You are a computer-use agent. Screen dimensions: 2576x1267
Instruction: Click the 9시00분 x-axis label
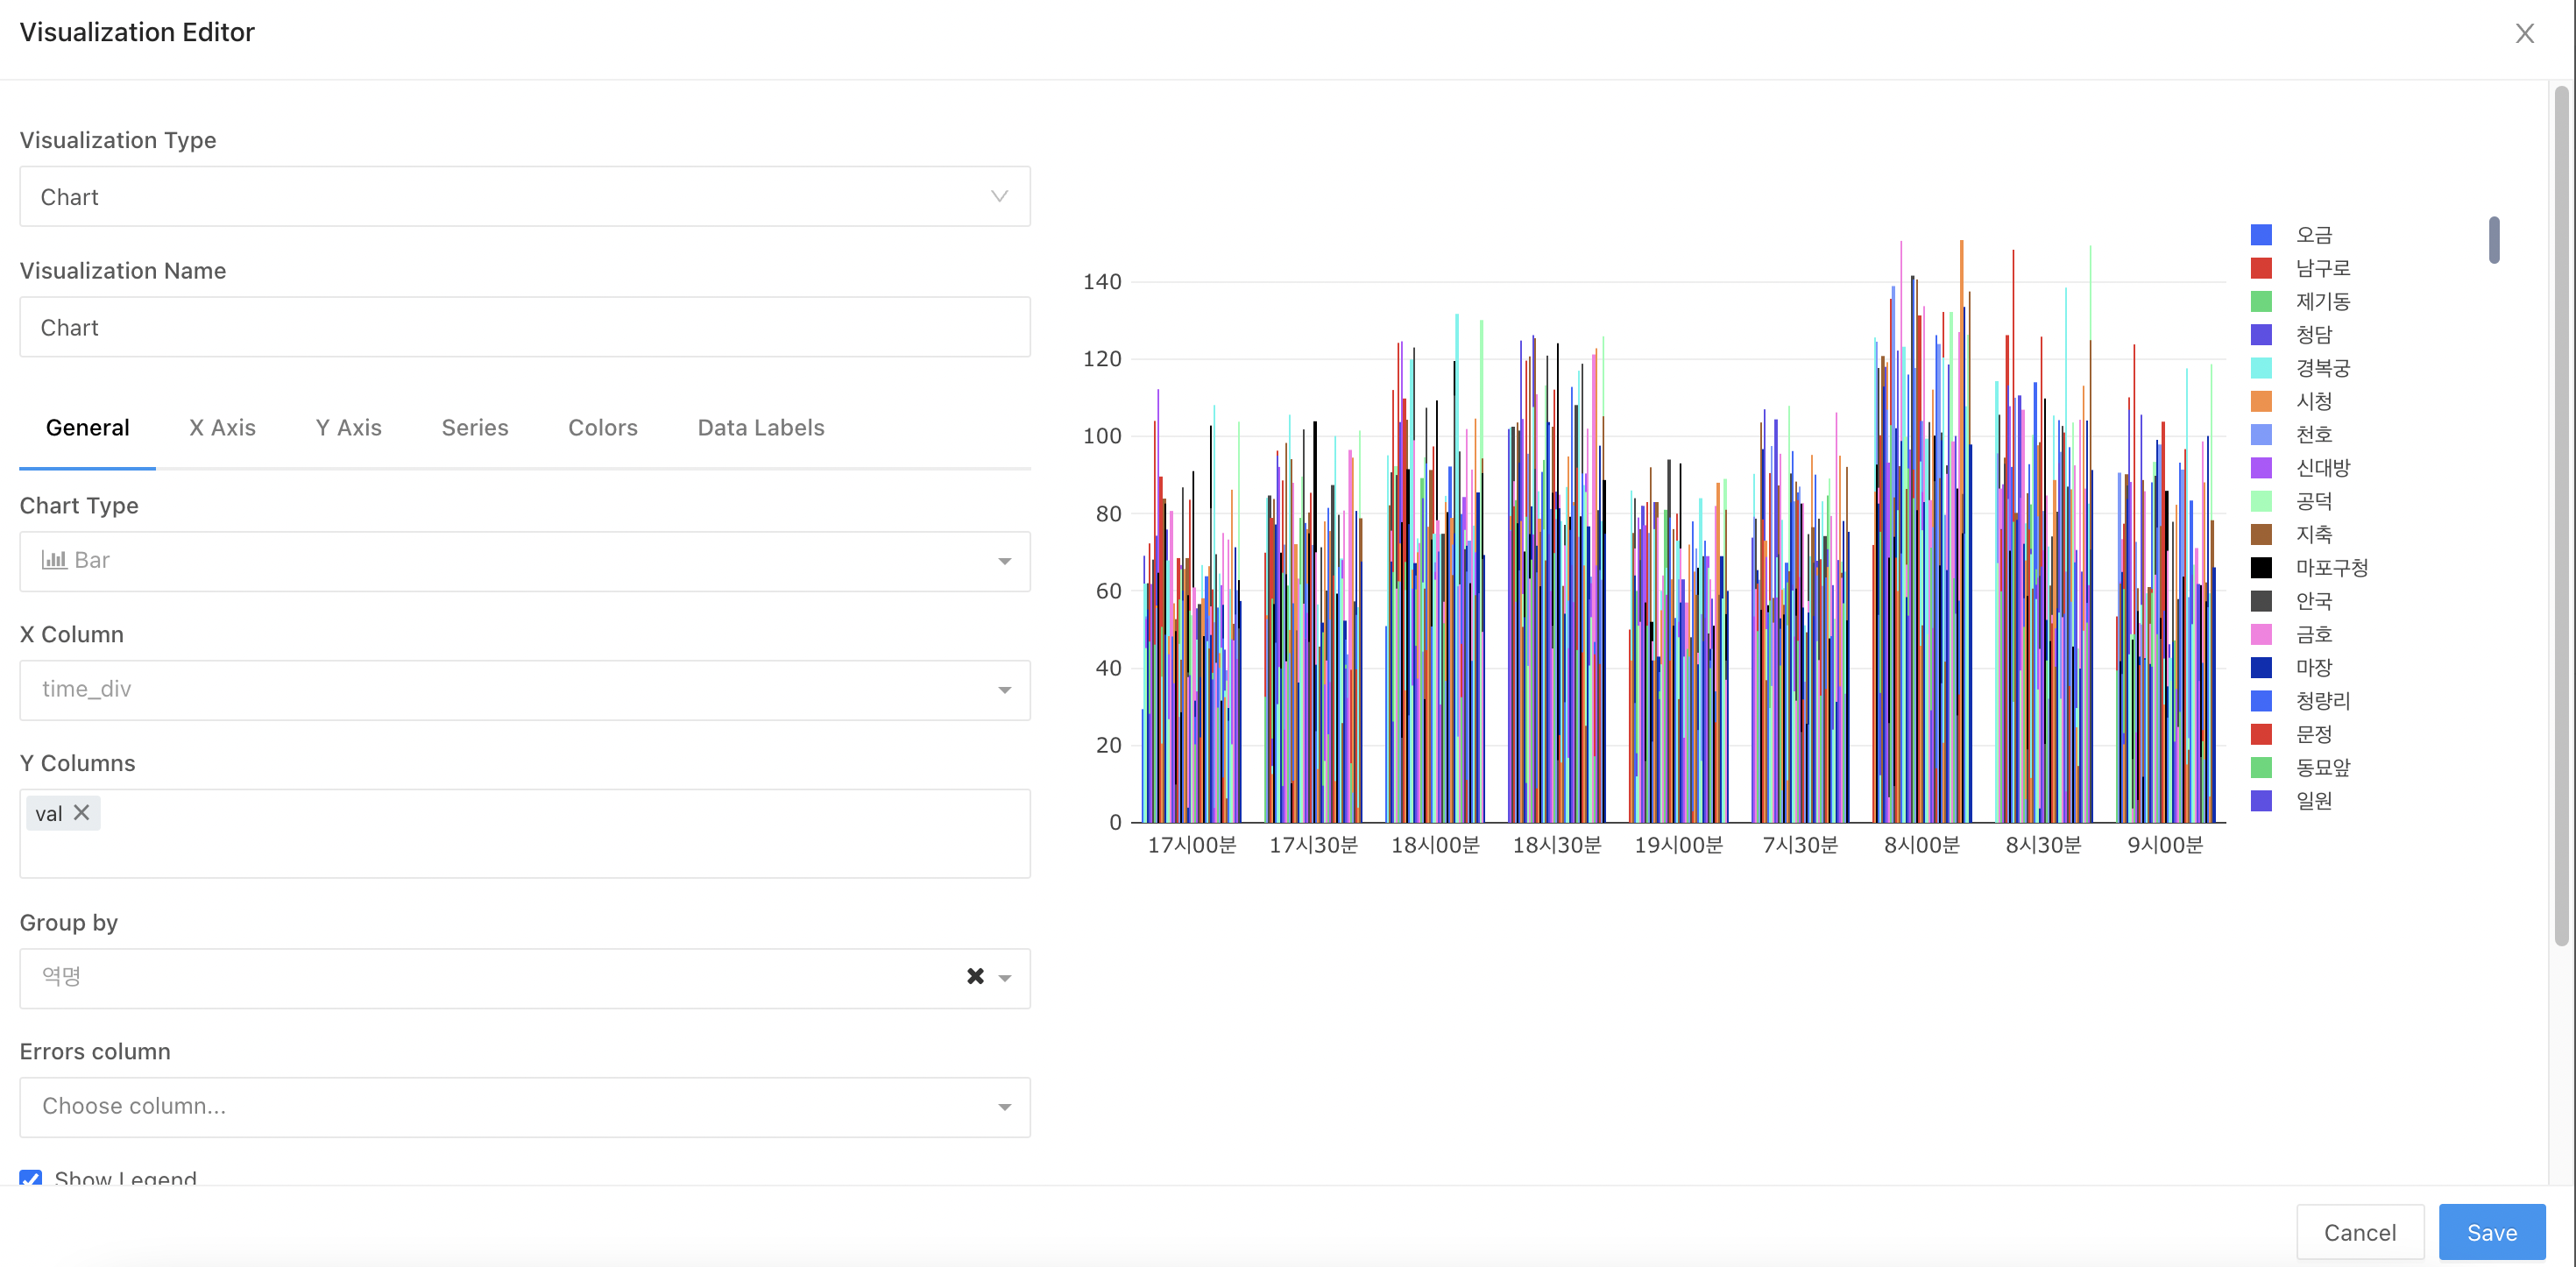(2165, 846)
